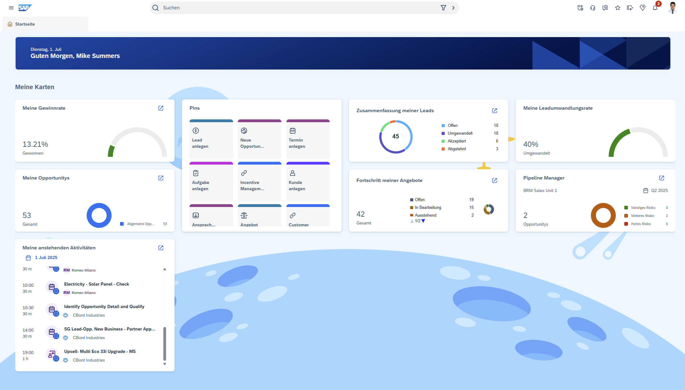Open the diamond tag icon in header
This screenshot has height=390, width=685.
click(643, 8)
